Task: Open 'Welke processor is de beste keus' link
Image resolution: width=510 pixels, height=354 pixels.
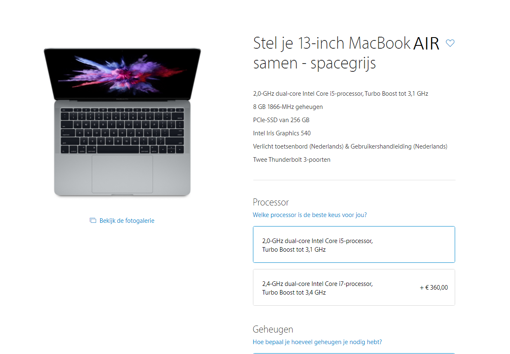Action: 310,215
